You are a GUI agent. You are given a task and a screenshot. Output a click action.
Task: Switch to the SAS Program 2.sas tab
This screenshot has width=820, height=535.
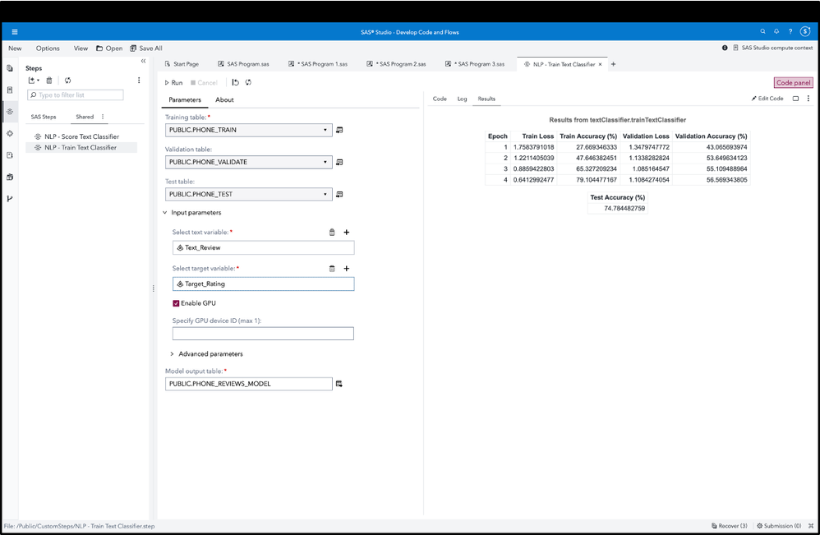(x=396, y=64)
